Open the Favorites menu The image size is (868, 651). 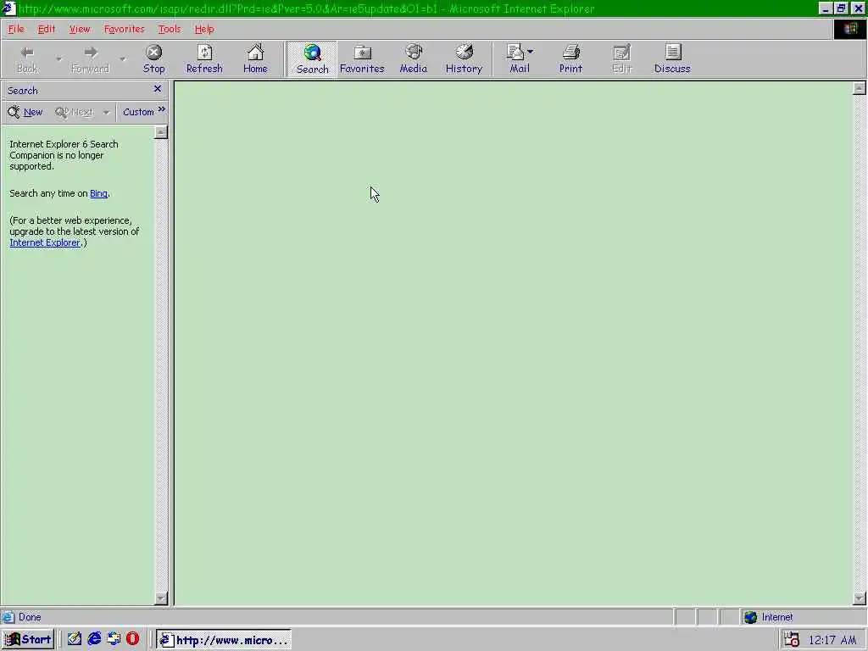point(124,29)
